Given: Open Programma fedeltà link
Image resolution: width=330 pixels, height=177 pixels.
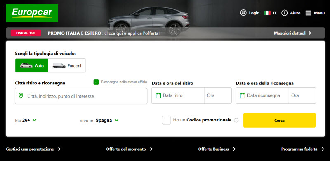Looking at the screenshot, I should [299, 149].
